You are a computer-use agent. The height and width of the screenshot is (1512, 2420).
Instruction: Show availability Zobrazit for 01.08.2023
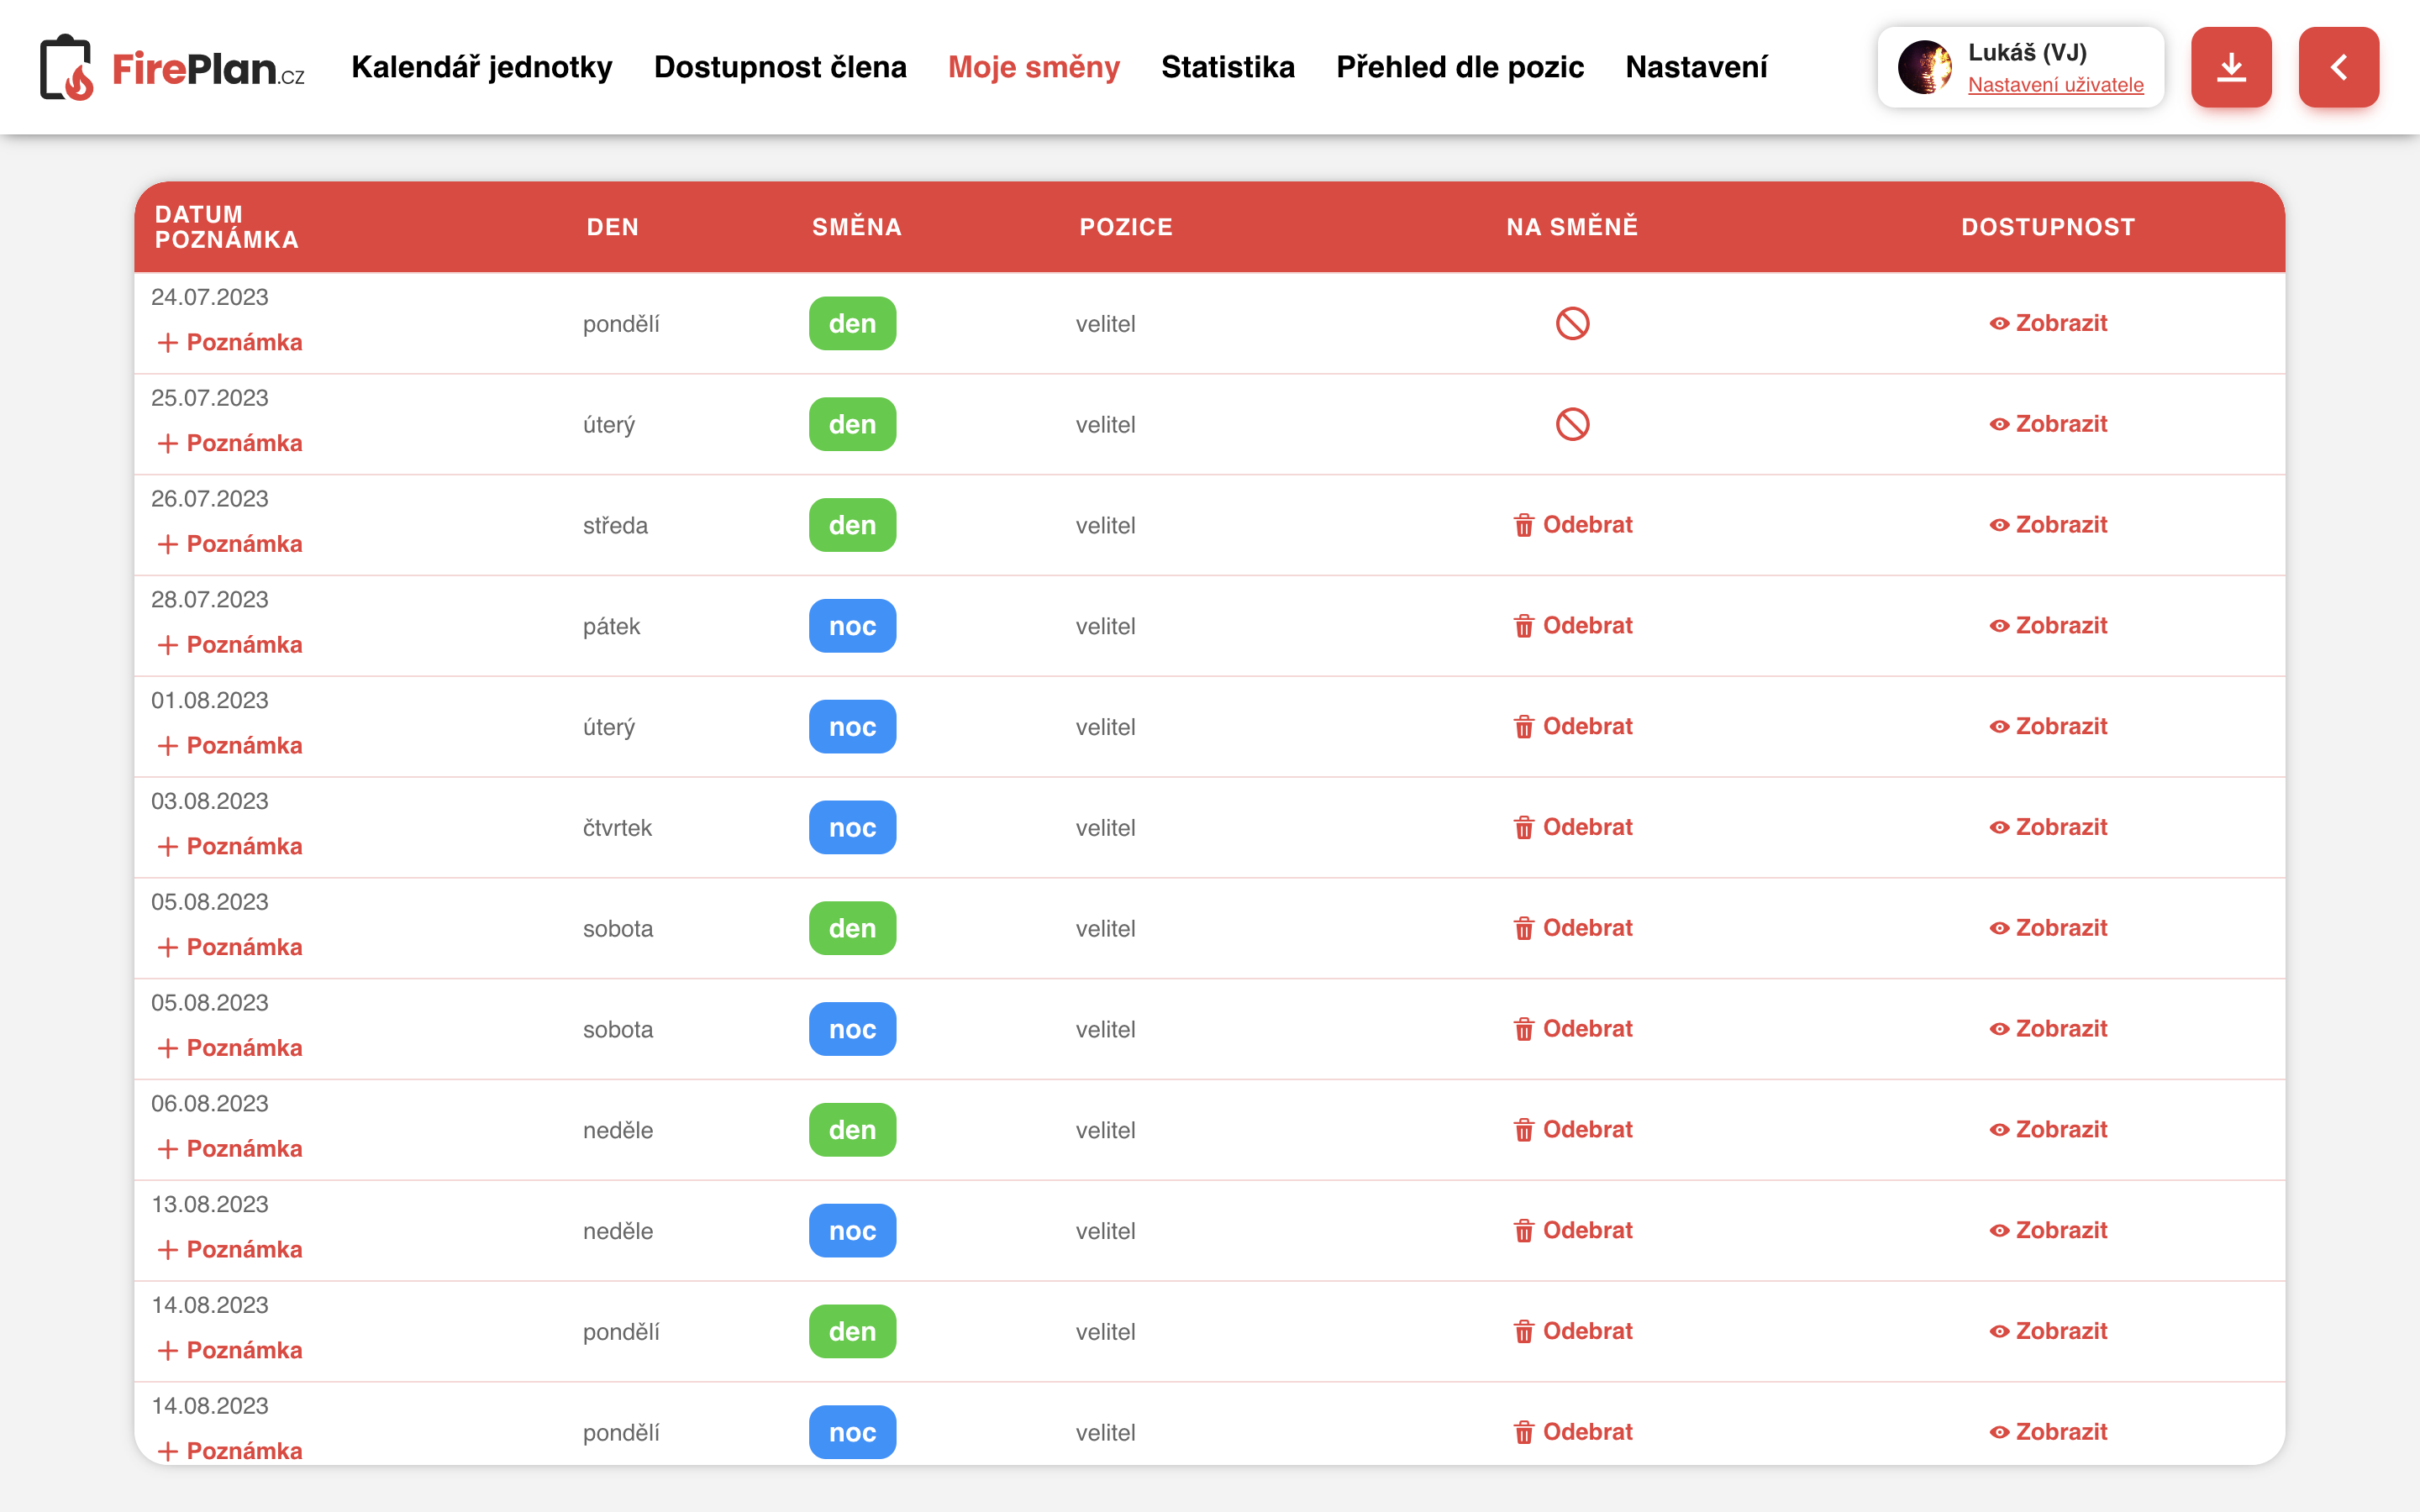pos(2048,727)
